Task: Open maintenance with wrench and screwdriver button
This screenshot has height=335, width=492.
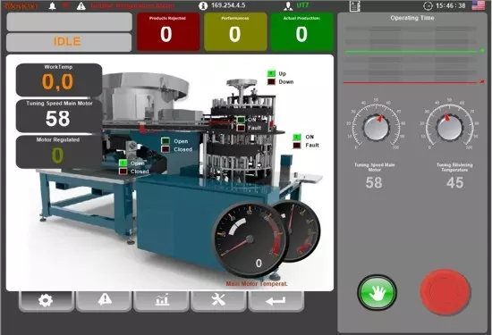Action: click(218, 301)
